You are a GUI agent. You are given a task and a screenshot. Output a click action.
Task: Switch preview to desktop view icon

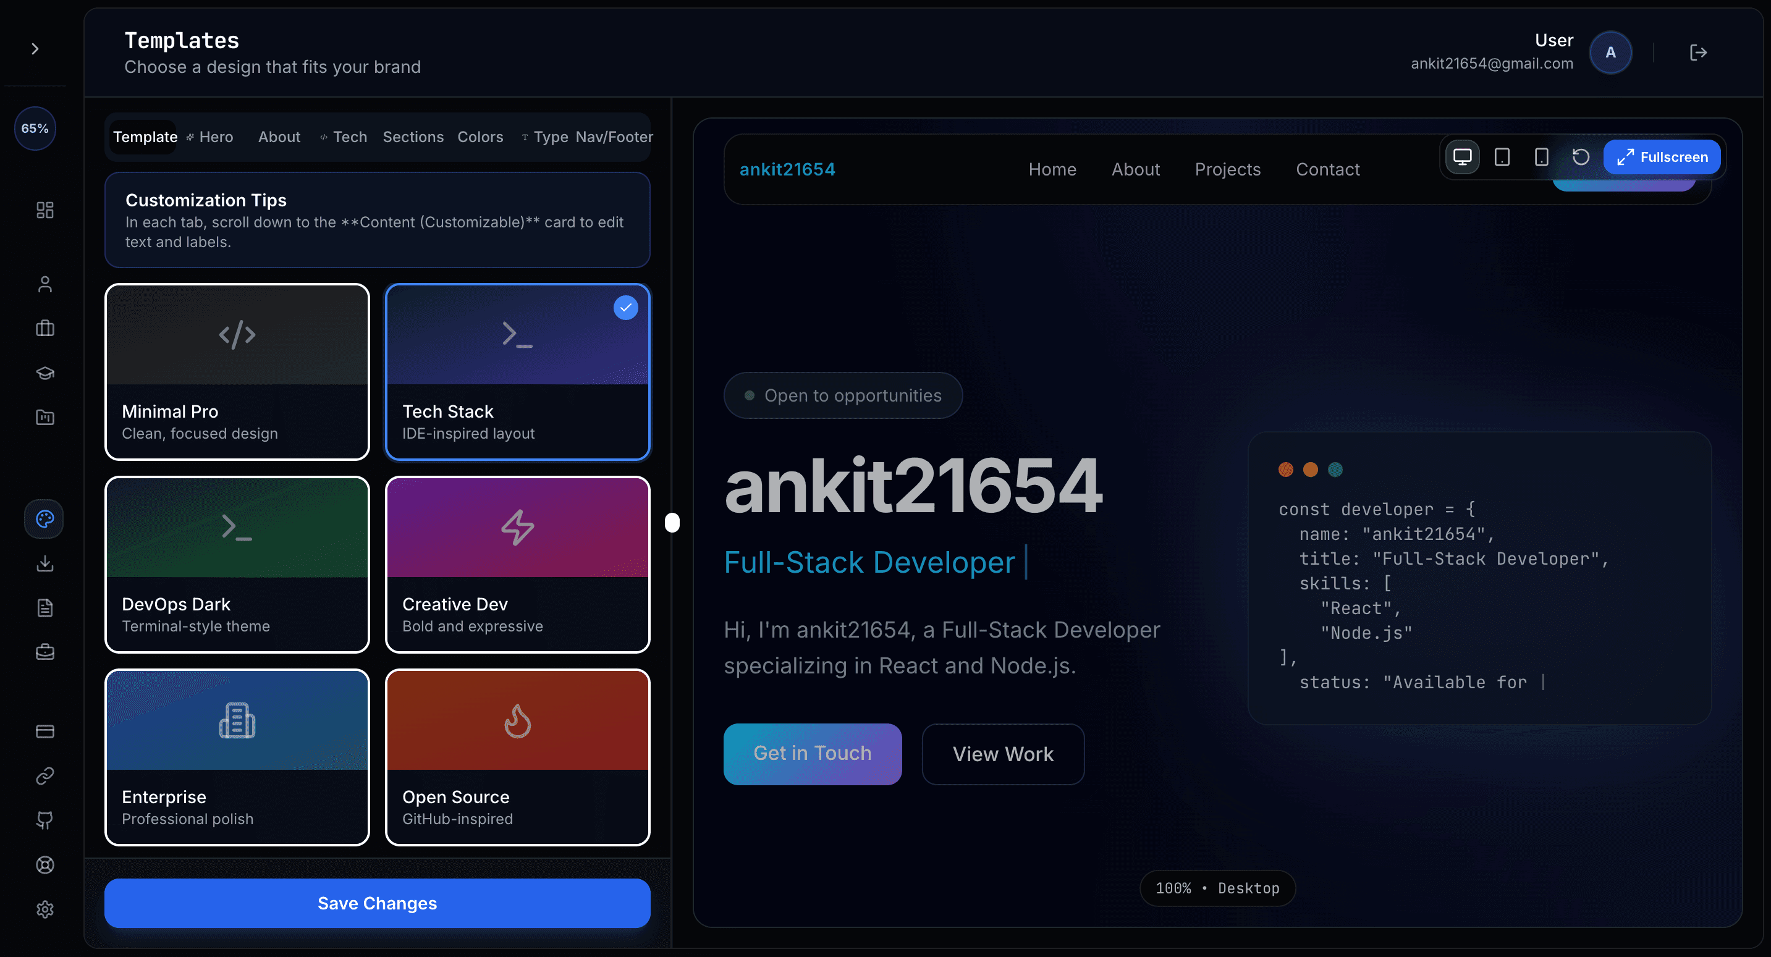[x=1462, y=157]
